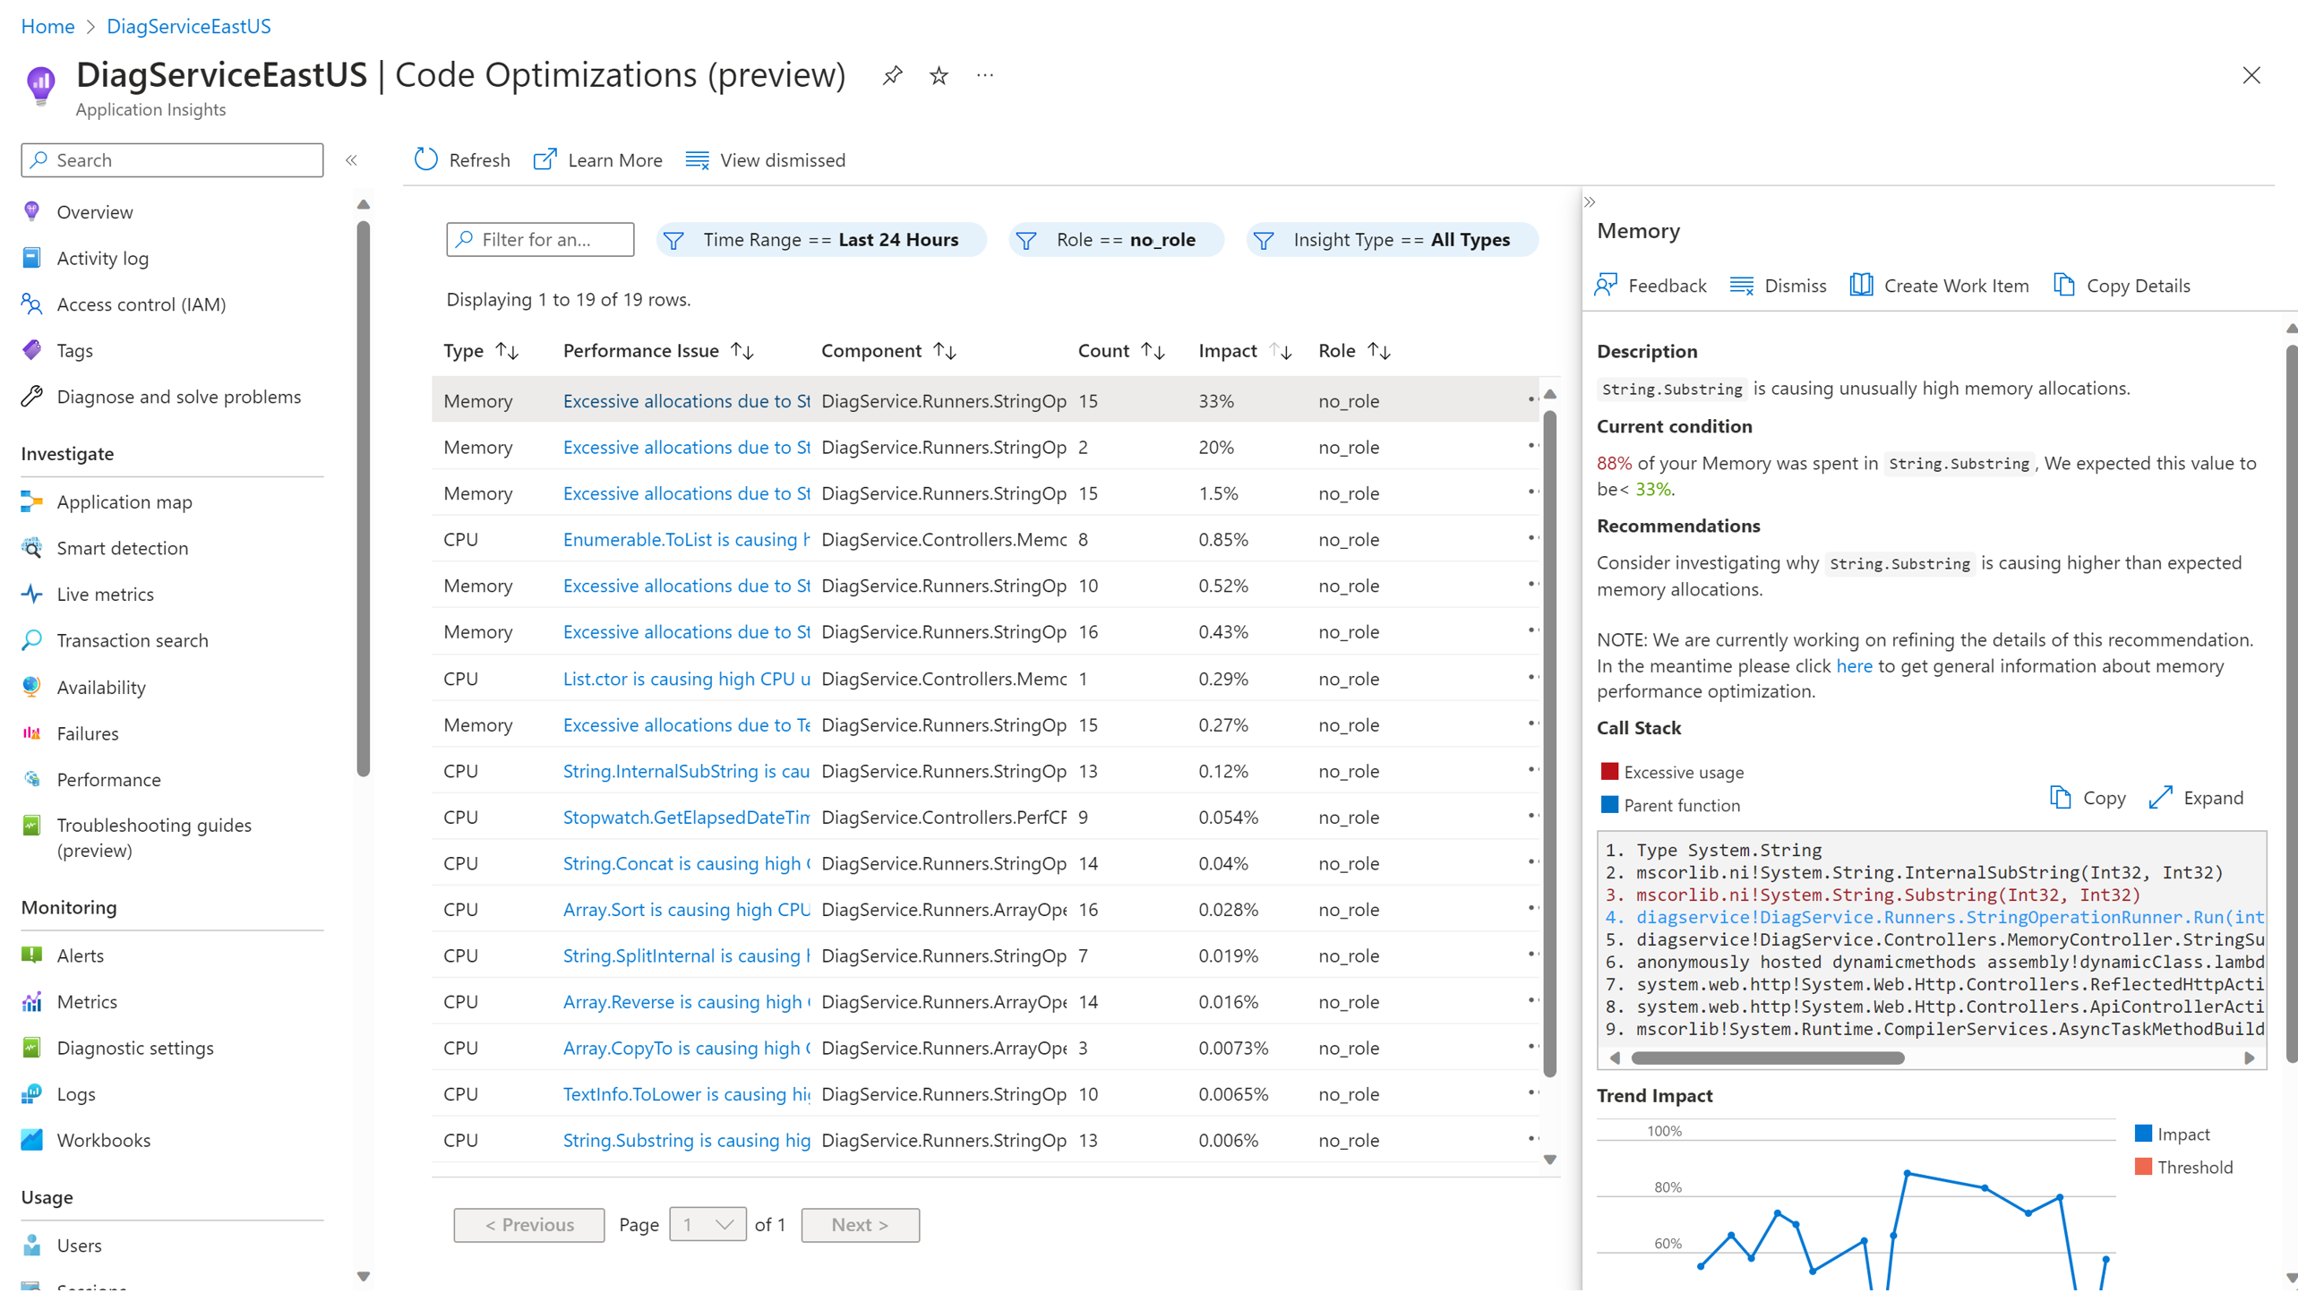Screen dimensions: 2298x1293
Task: Favorite this resource with star icon
Action: click(939, 75)
